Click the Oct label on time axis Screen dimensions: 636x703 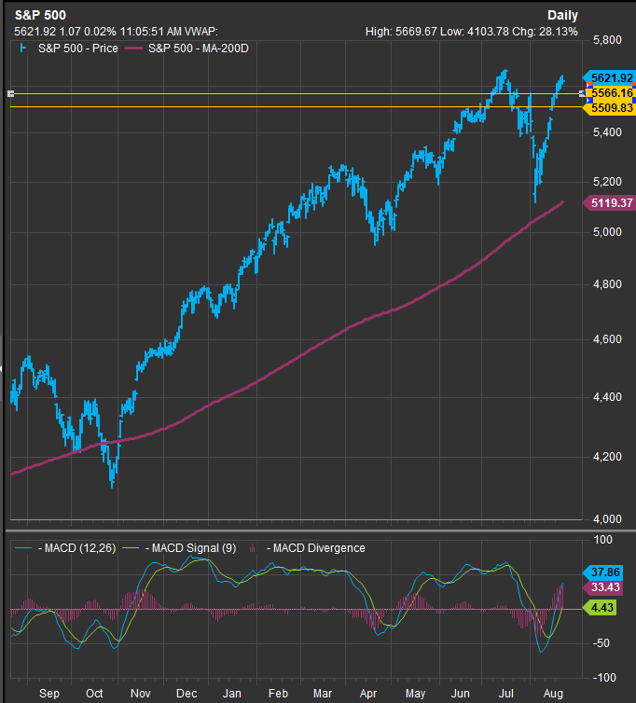click(x=94, y=694)
